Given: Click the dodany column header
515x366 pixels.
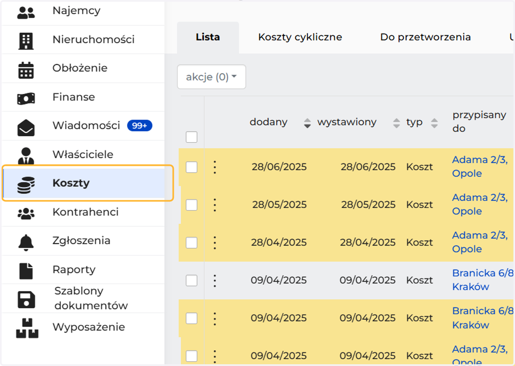Looking at the screenshot, I should 268,122.
